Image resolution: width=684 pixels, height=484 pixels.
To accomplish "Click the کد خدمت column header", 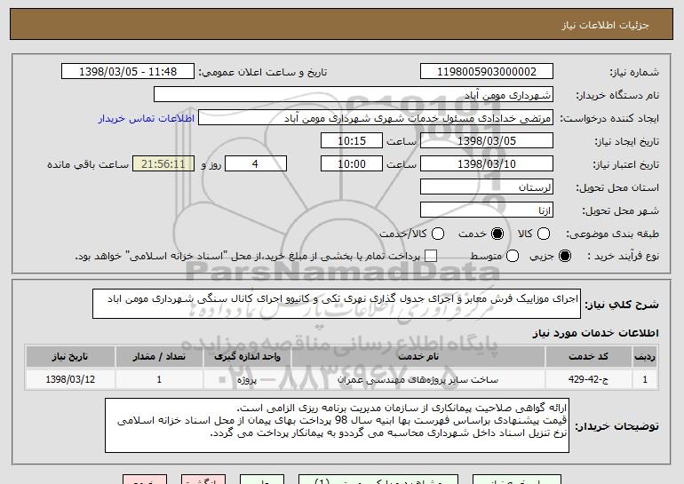I will 588,357.
